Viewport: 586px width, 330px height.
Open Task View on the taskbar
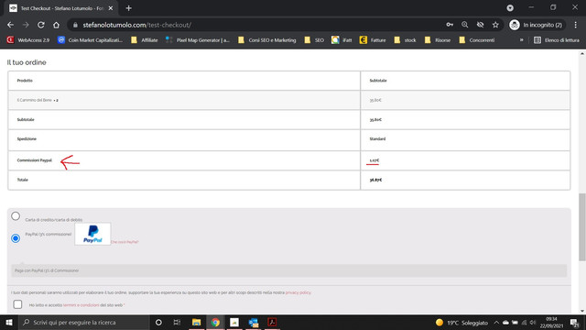coord(177,322)
